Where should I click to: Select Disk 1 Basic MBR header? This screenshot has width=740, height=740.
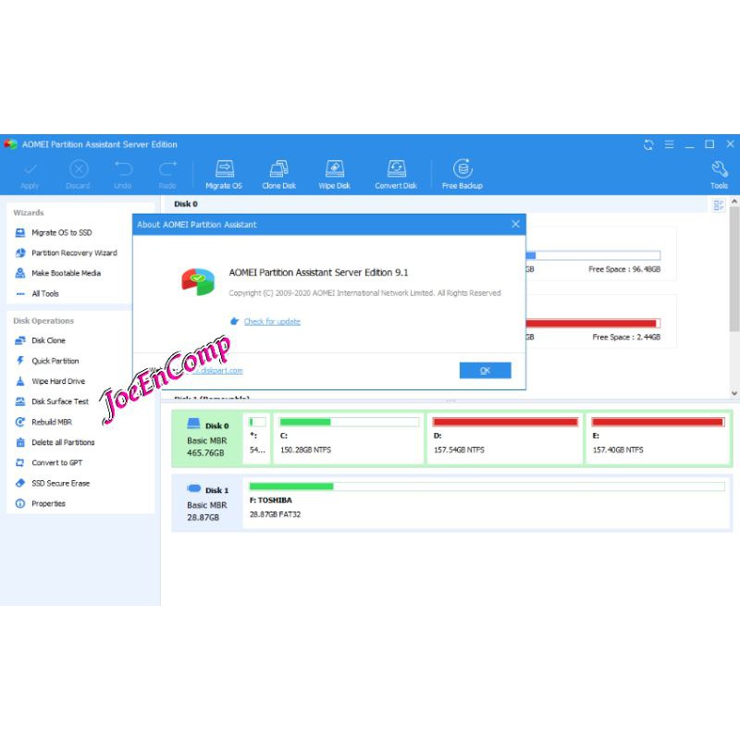(207, 503)
